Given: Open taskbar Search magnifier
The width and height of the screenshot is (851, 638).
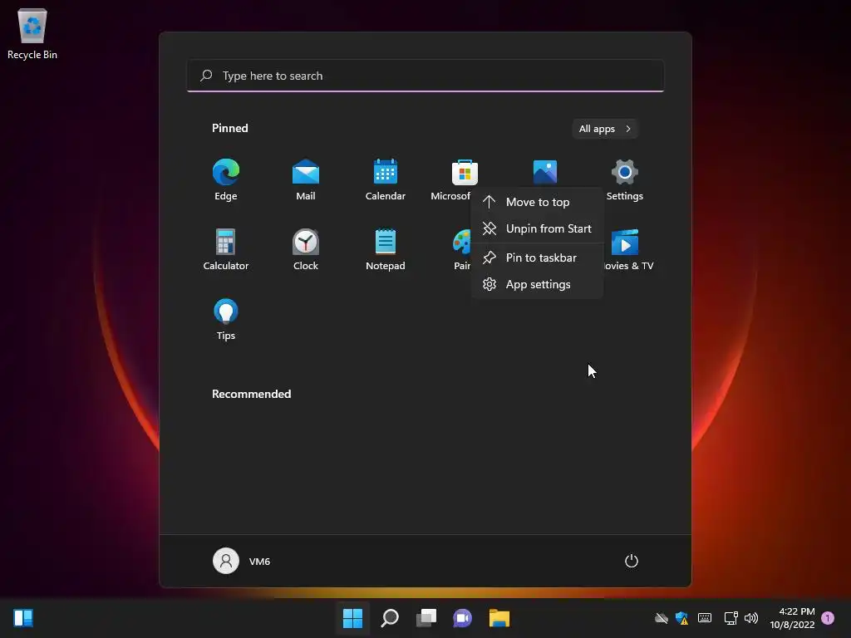Looking at the screenshot, I should (x=390, y=618).
